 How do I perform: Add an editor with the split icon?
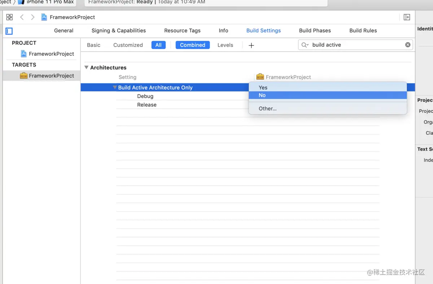point(407,17)
